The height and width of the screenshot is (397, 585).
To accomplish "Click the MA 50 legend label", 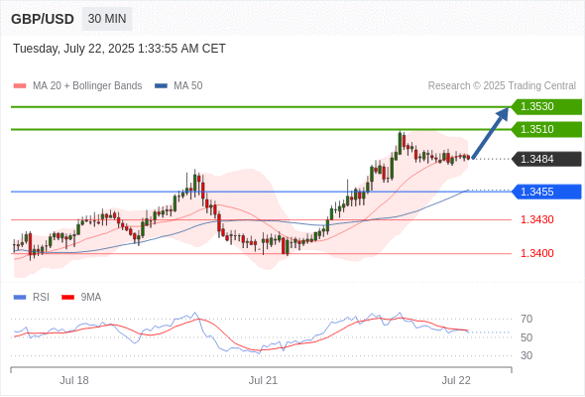I will click(x=188, y=86).
